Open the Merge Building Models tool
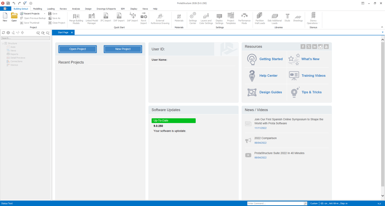 pos(76,18)
